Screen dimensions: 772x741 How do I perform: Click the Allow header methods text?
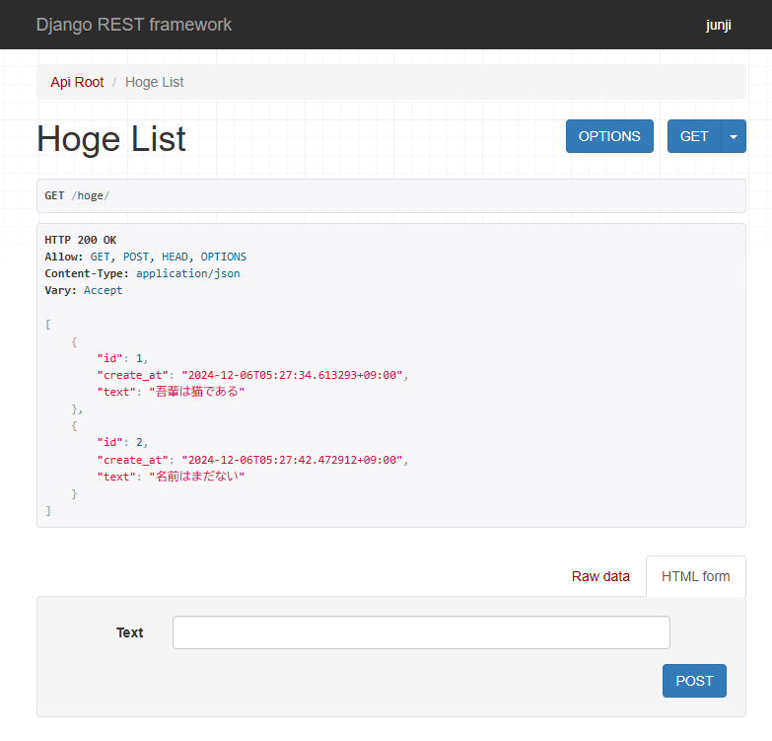pos(169,257)
